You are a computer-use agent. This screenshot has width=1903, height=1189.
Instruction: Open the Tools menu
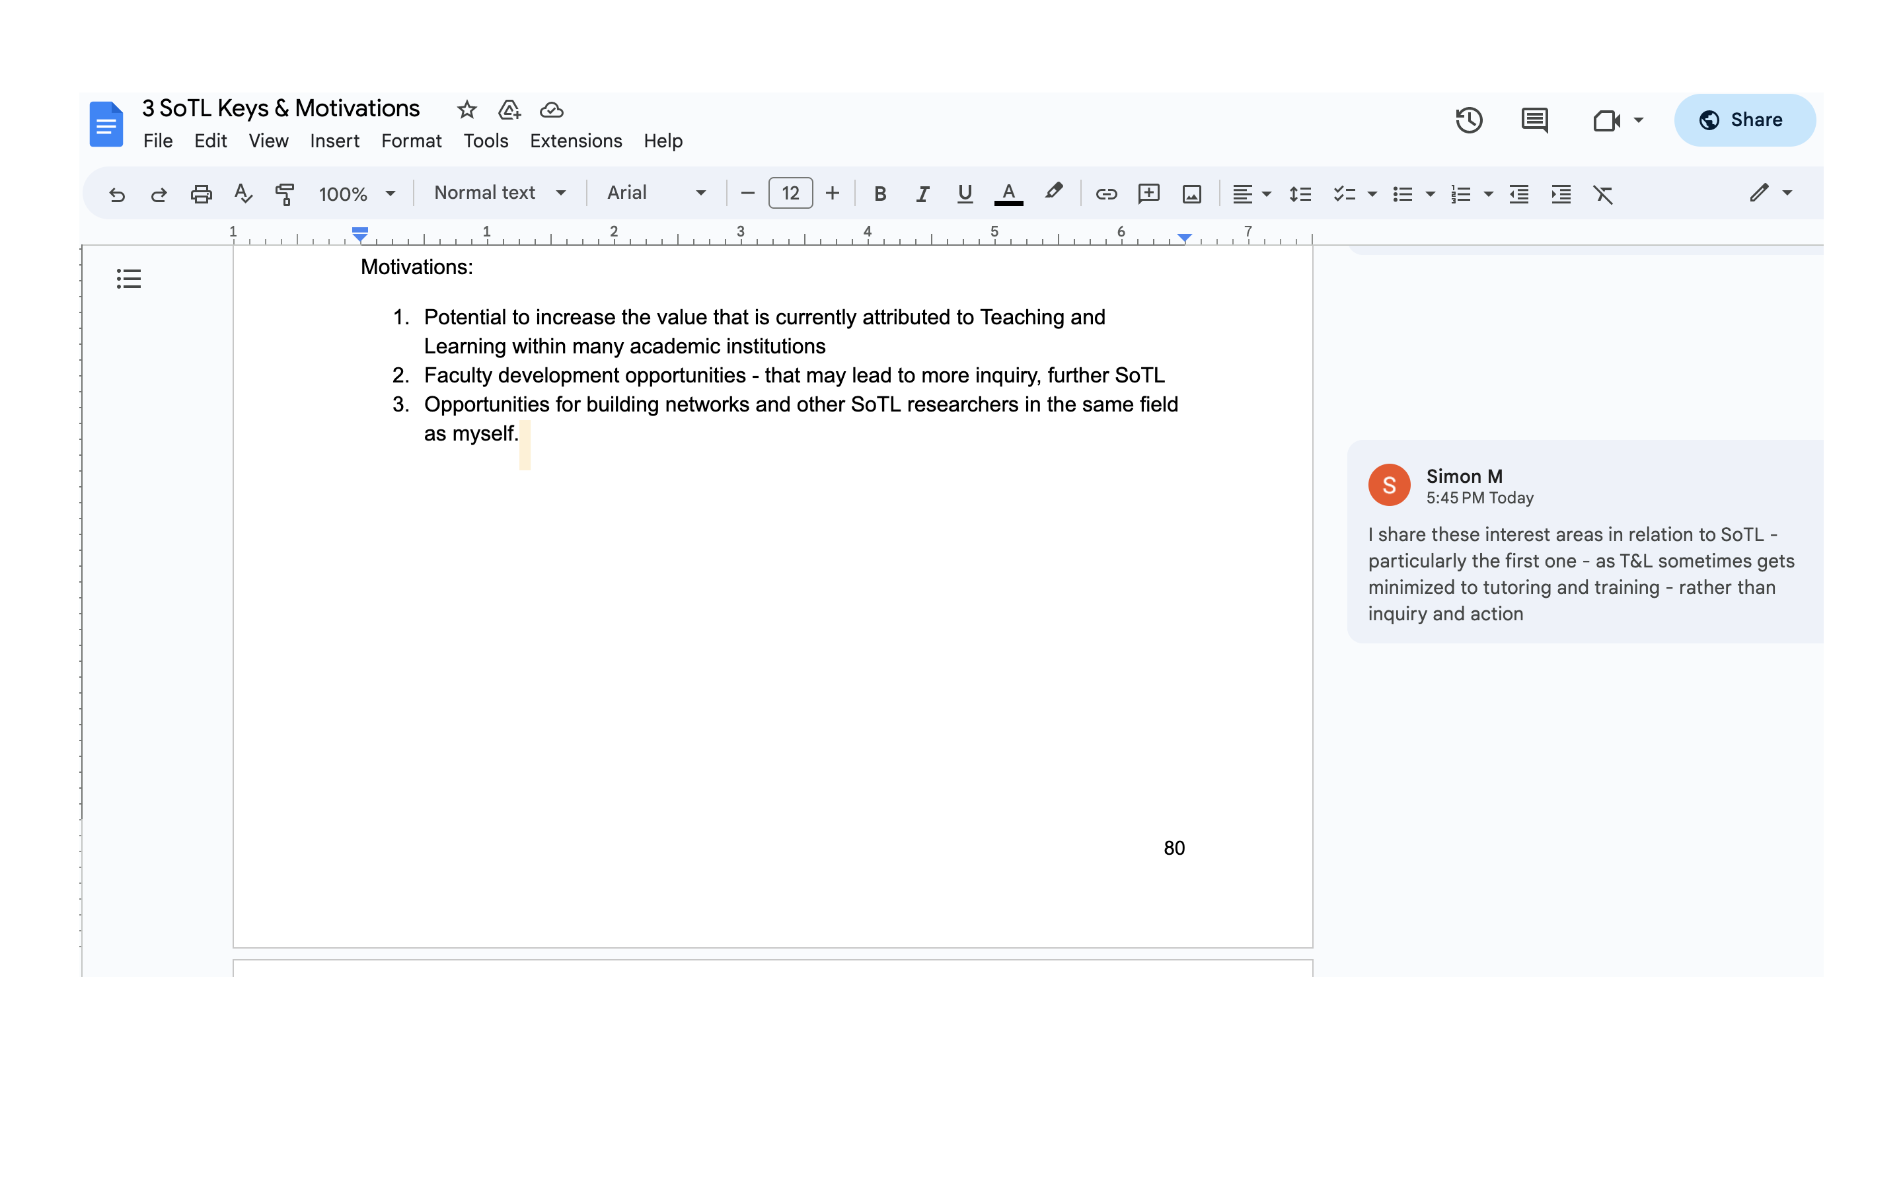point(485,141)
